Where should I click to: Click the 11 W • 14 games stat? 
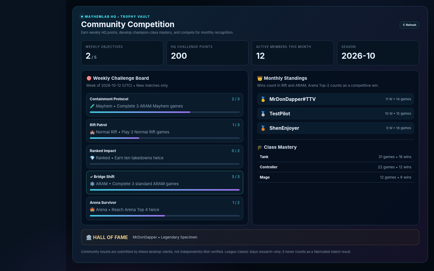point(398,99)
